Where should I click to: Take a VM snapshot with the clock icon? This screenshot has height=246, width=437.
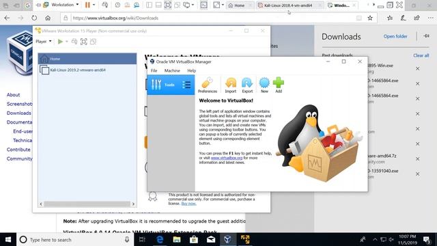(117, 5)
